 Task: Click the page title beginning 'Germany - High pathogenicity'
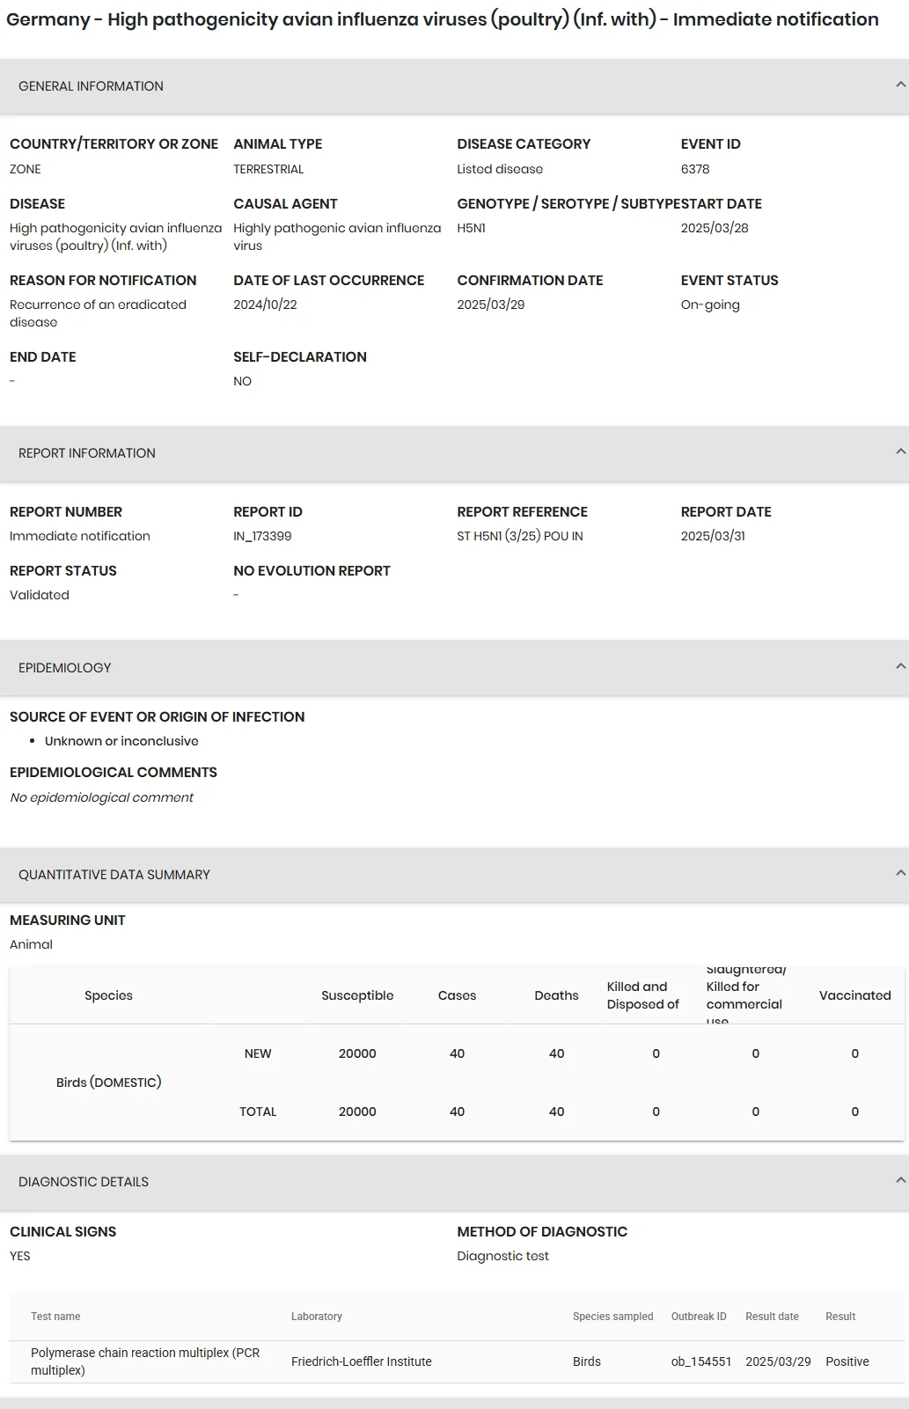[x=443, y=19]
